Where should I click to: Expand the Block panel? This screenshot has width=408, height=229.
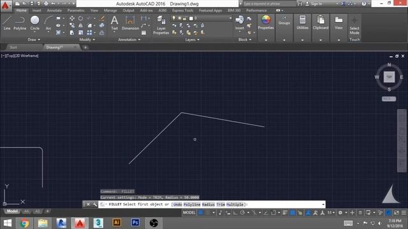point(245,39)
